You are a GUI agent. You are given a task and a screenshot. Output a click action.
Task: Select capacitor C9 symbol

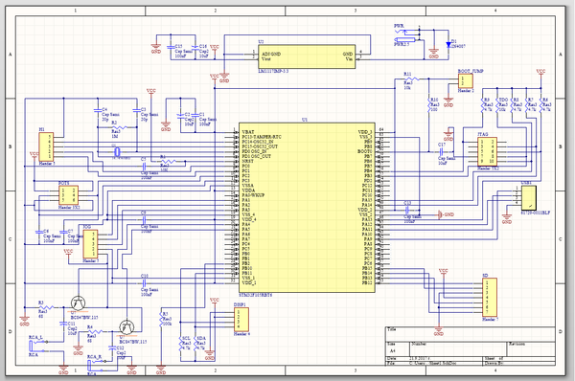coord(144,220)
